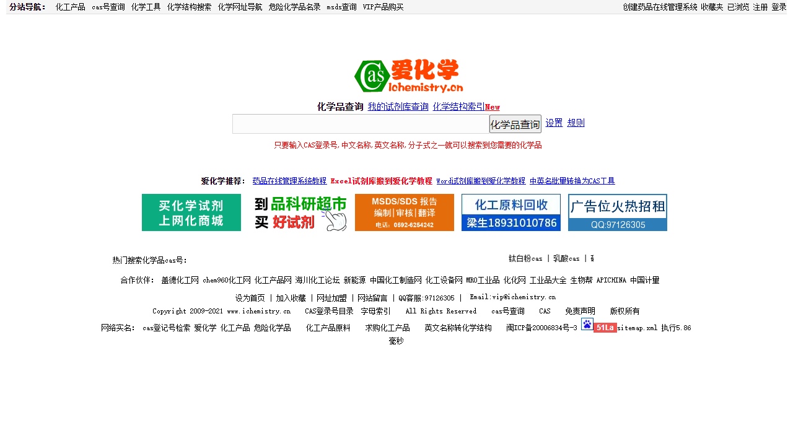Click the 化学品查询 search button

[x=515, y=124]
